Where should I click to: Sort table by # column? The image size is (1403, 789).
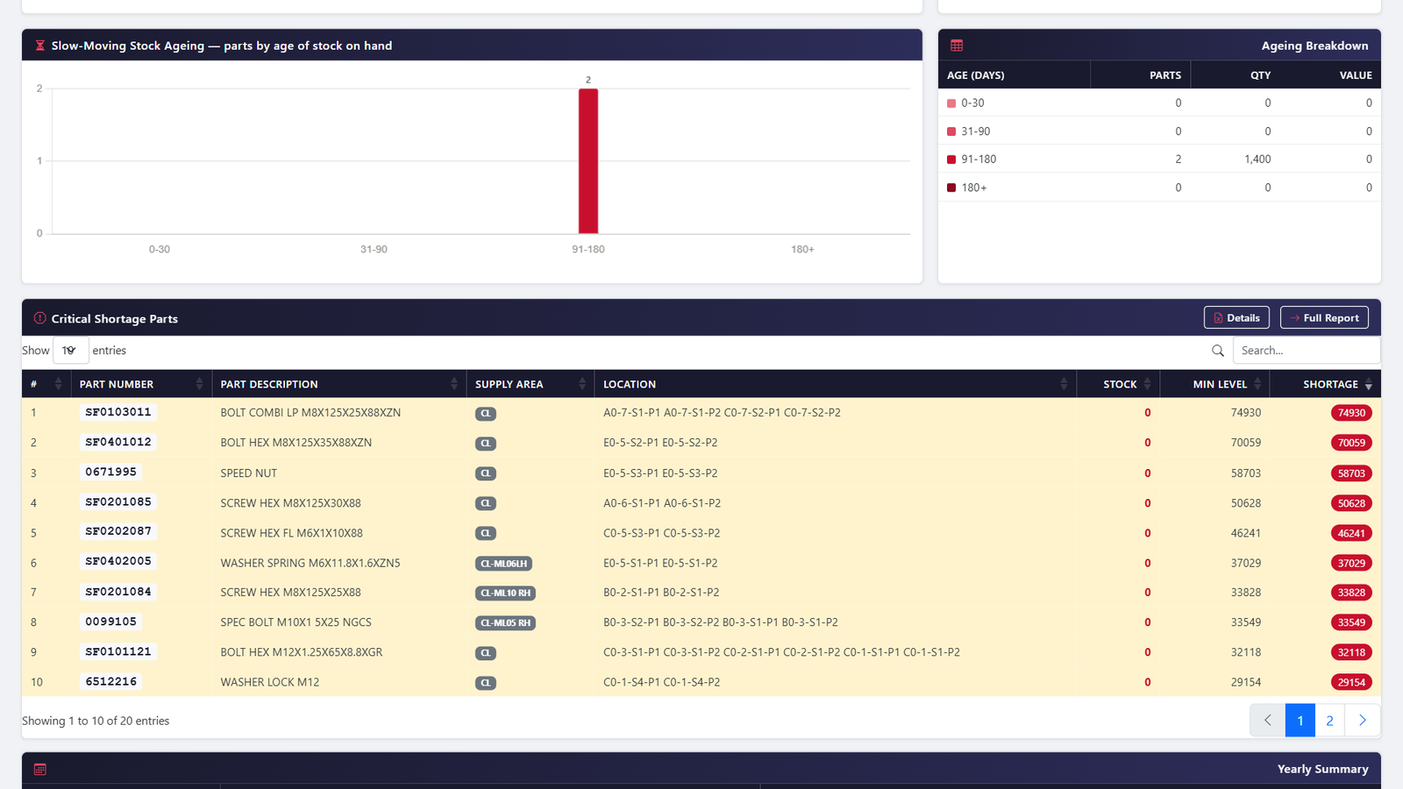coord(46,384)
